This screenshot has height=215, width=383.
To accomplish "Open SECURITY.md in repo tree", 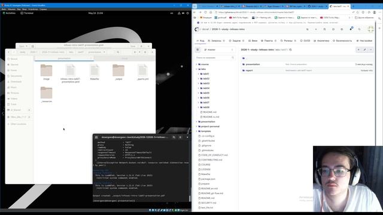I will tap(209, 203).
